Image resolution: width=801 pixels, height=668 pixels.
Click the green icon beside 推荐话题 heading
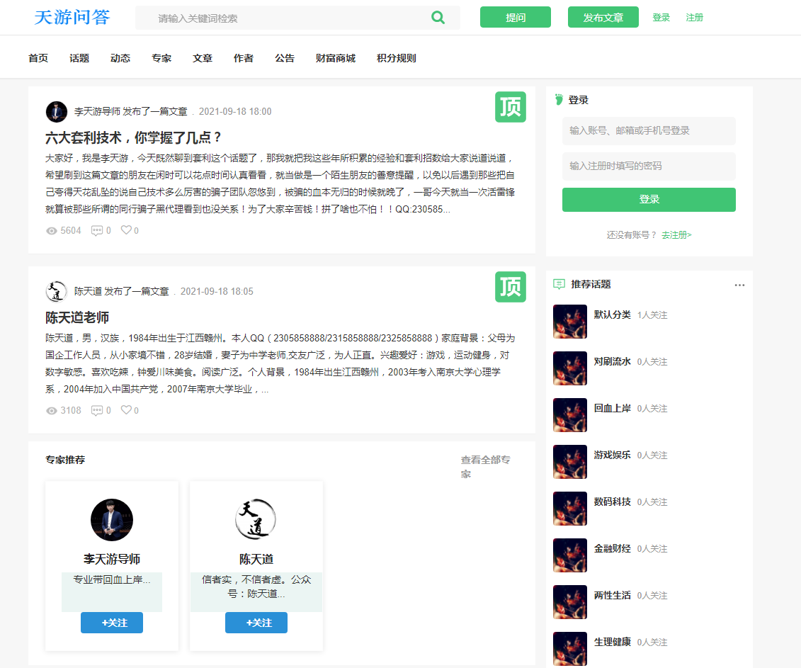coord(559,283)
